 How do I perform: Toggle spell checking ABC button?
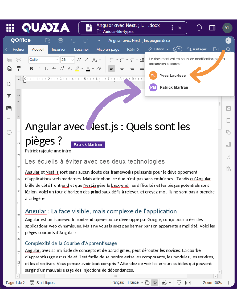pos(155,283)
